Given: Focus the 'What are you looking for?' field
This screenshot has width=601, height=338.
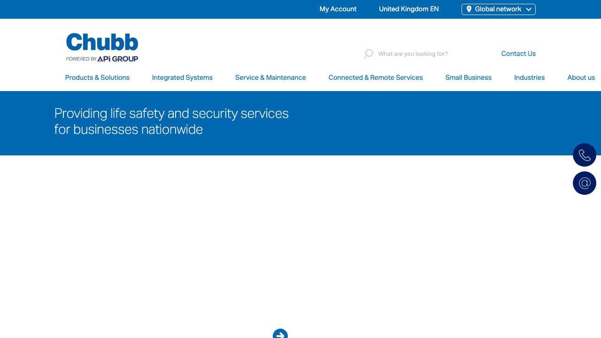Looking at the screenshot, I should [x=423, y=54].
